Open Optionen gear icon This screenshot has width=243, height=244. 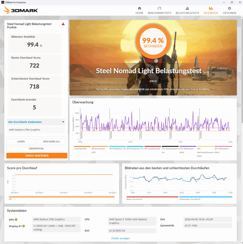coord(229,8)
